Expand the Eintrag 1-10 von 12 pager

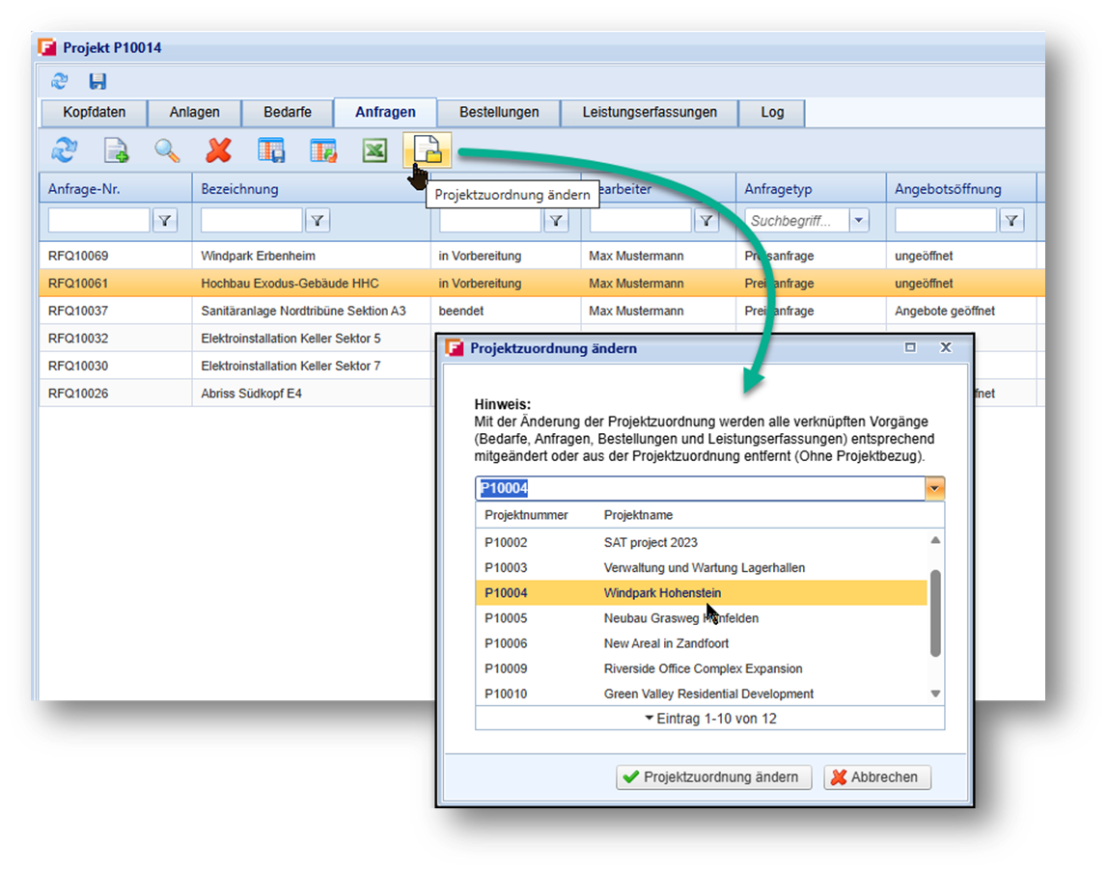click(710, 719)
